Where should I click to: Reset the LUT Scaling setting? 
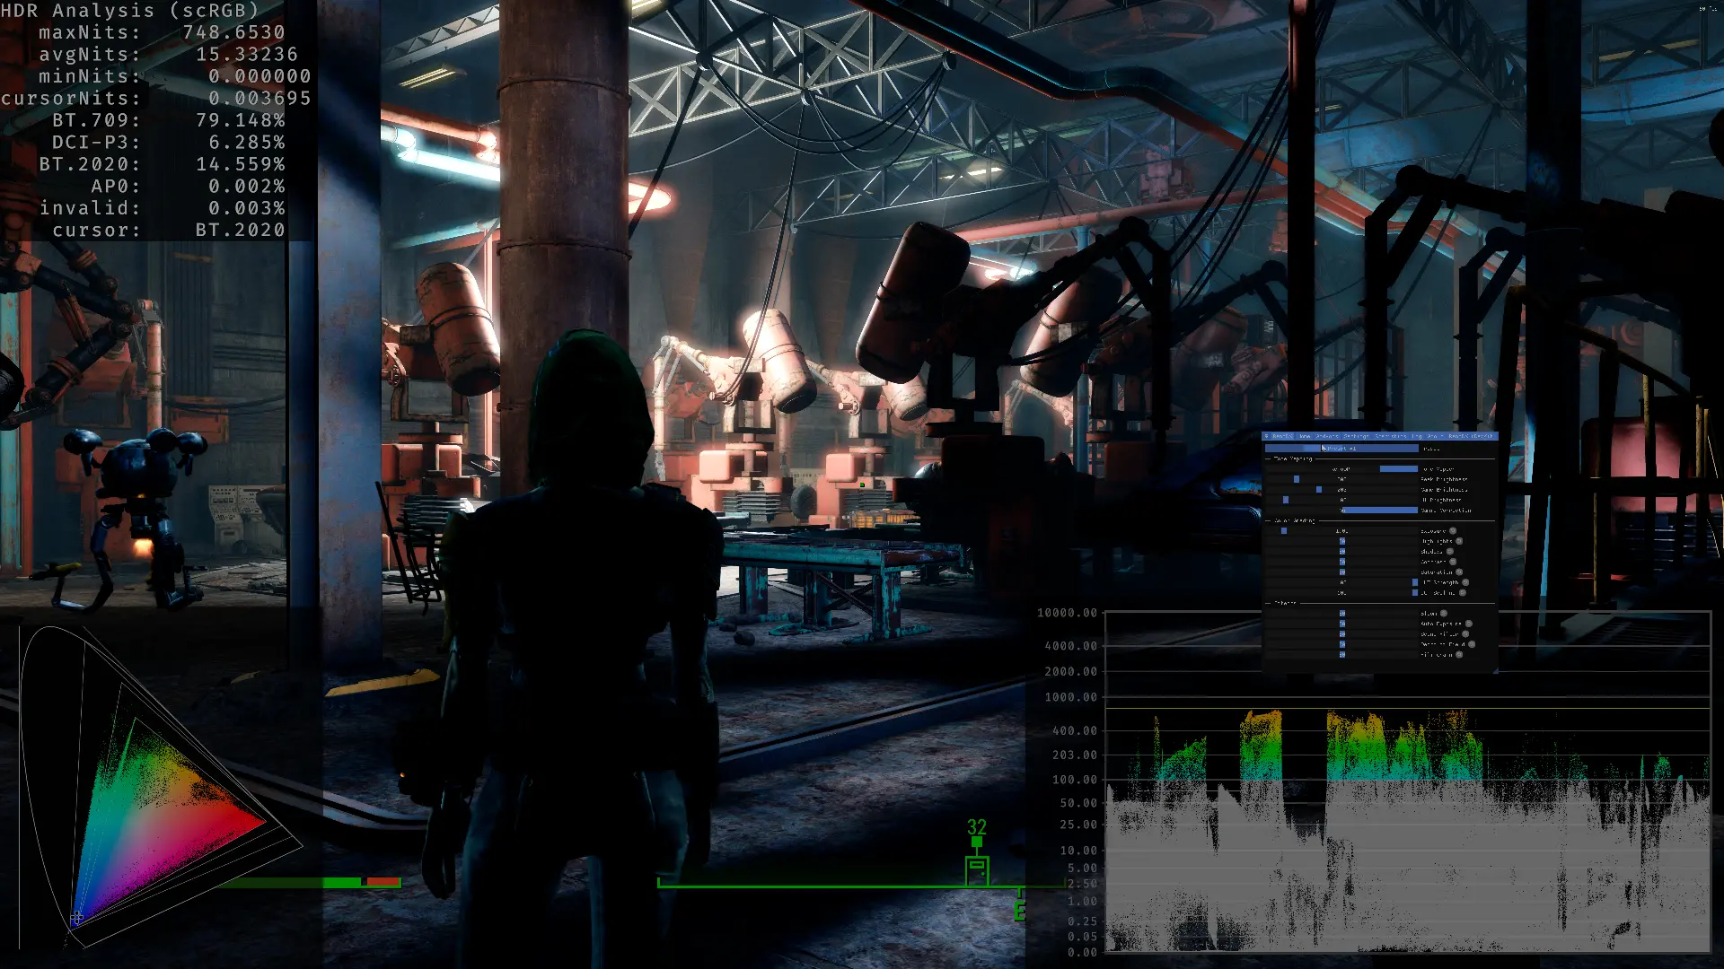click(1463, 593)
